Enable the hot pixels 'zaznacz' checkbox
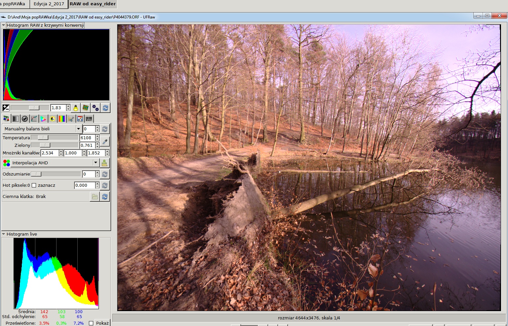The width and height of the screenshot is (508, 326). point(34,185)
